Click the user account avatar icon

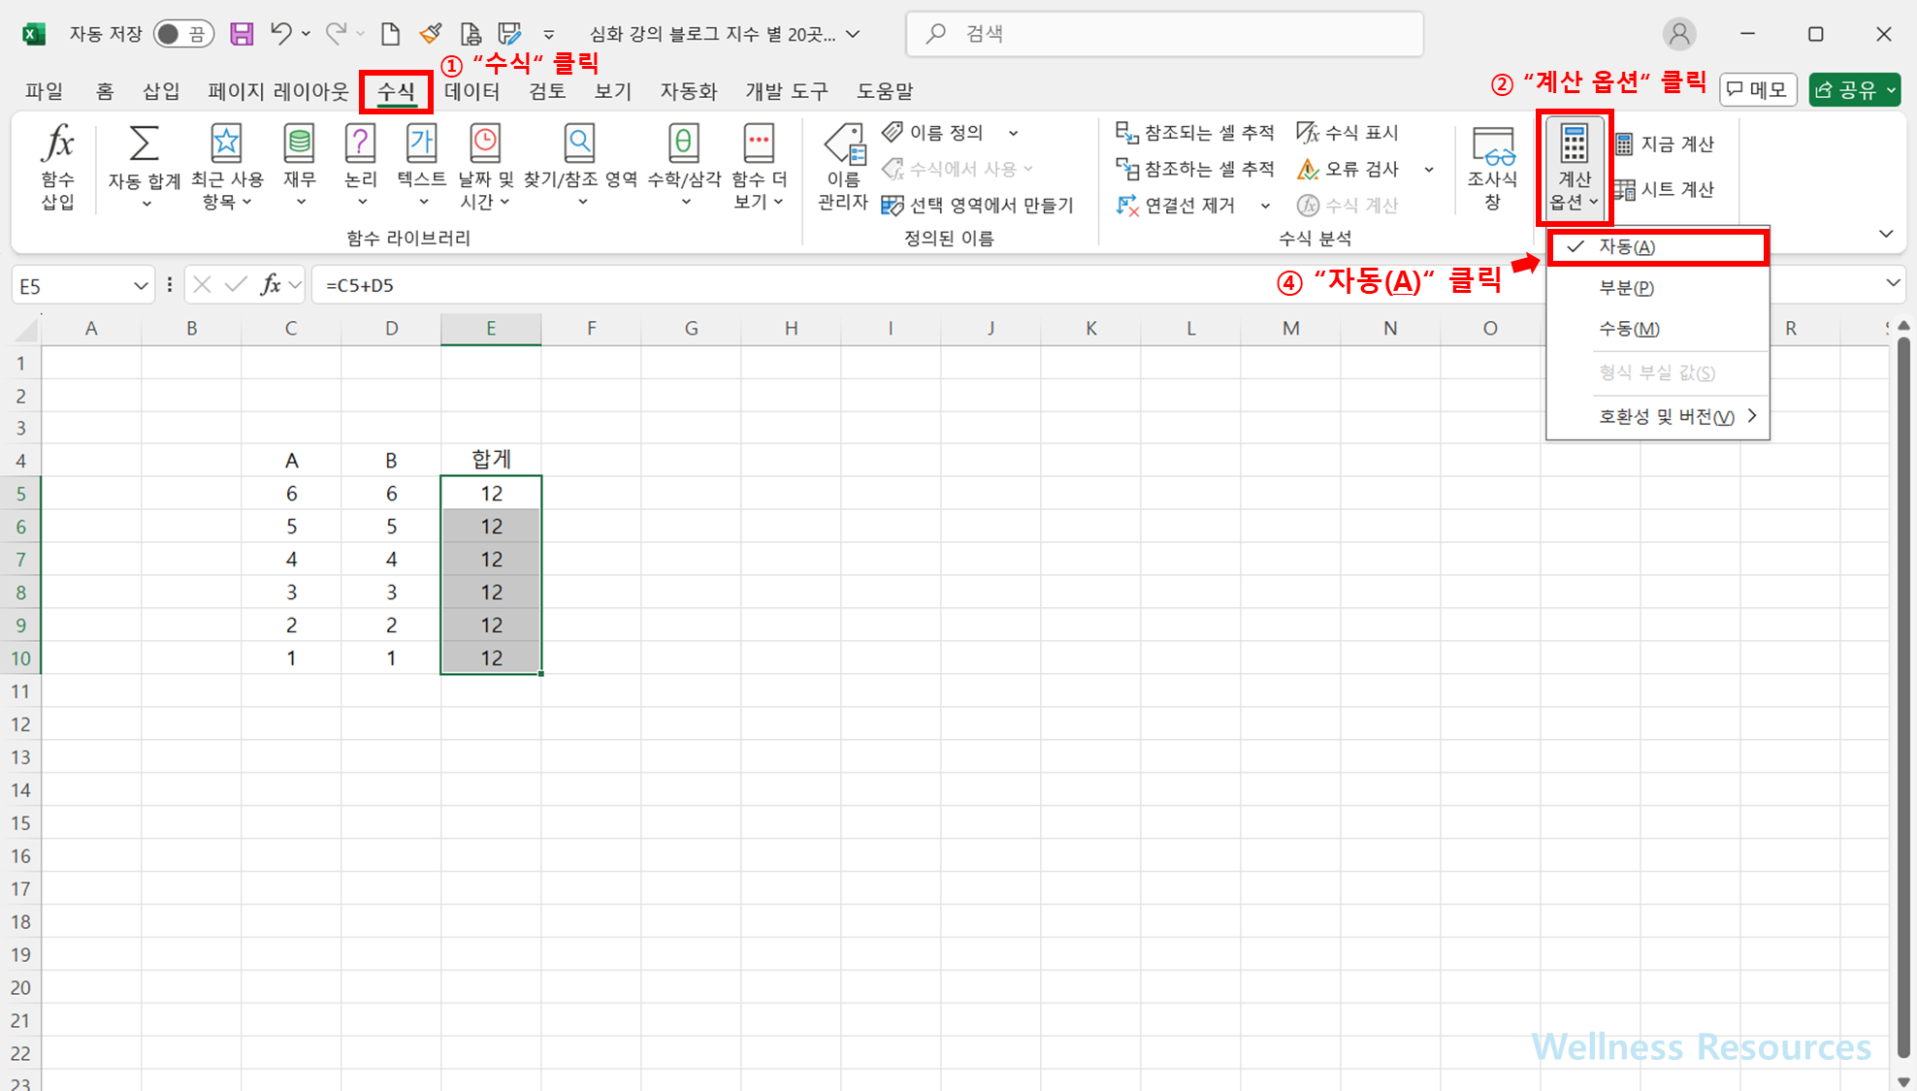click(1679, 34)
